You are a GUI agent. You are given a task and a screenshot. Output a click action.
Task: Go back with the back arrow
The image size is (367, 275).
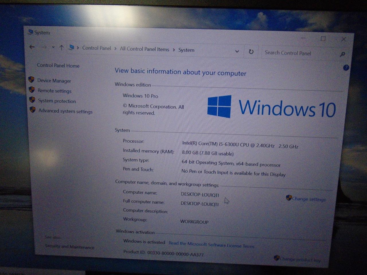point(32,47)
